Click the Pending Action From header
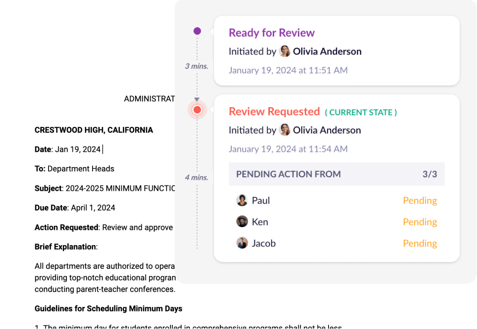 tap(288, 174)
